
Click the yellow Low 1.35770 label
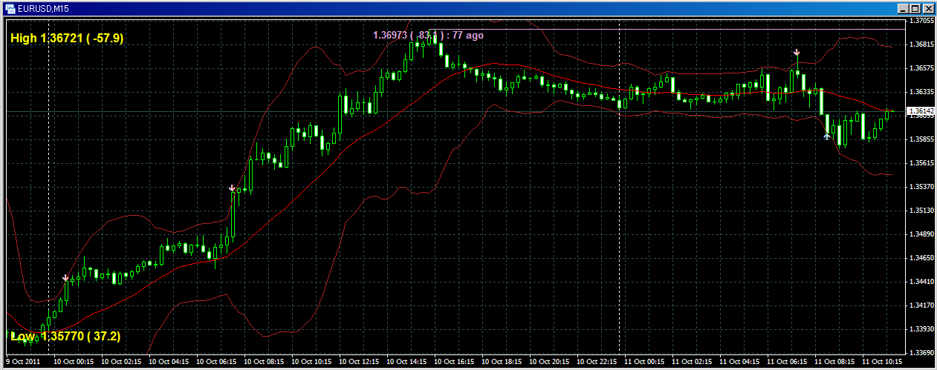click(65, 337)
